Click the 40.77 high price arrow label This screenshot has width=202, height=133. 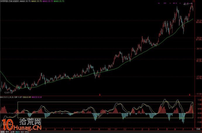[186, 5]
